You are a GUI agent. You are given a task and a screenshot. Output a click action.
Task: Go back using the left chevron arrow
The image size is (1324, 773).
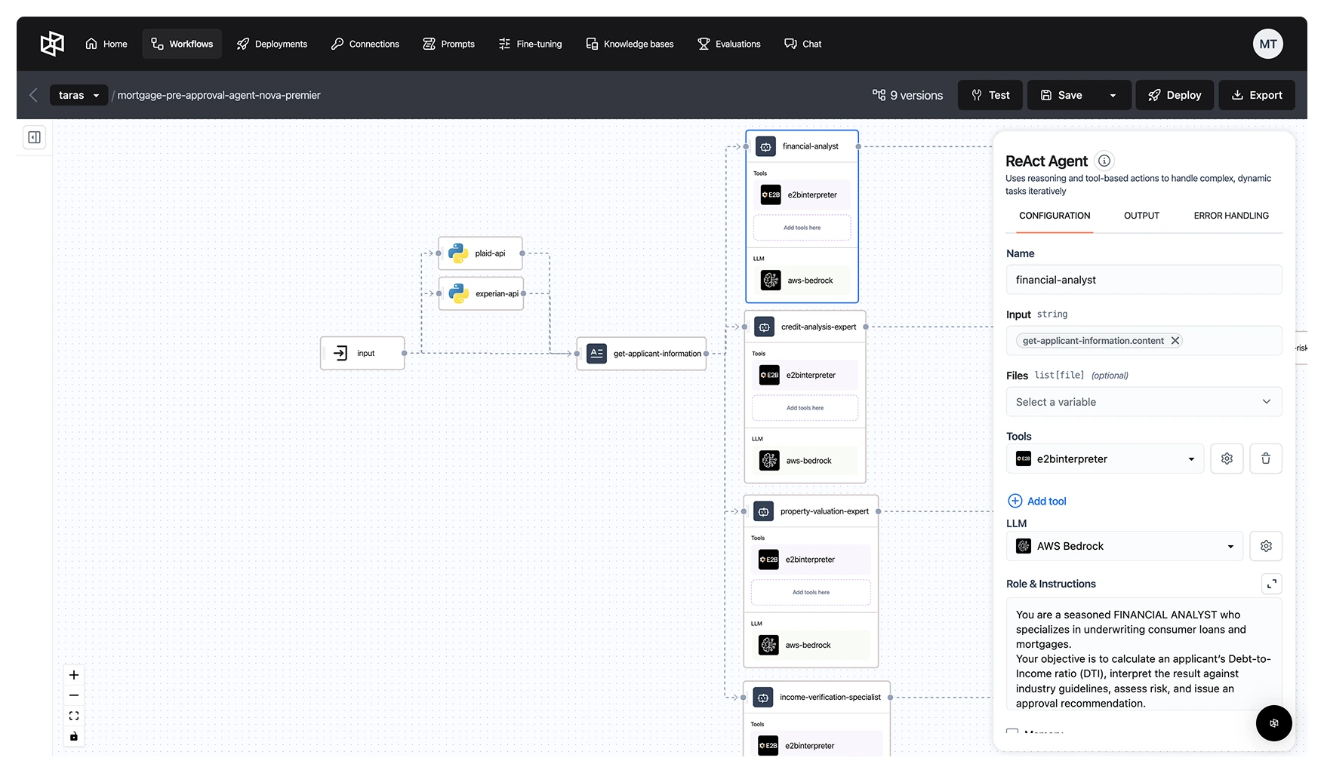pyautogui.click(x=33, y=95)
